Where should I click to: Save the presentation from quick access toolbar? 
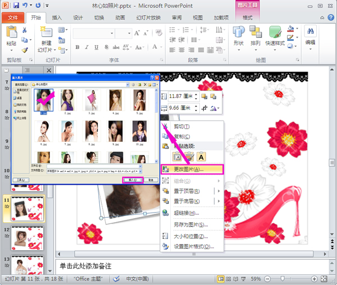[16, 5]
